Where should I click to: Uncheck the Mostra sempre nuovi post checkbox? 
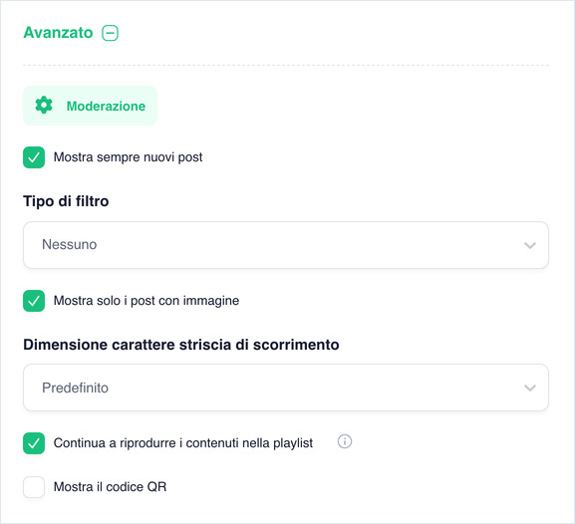tap(34, 157)
